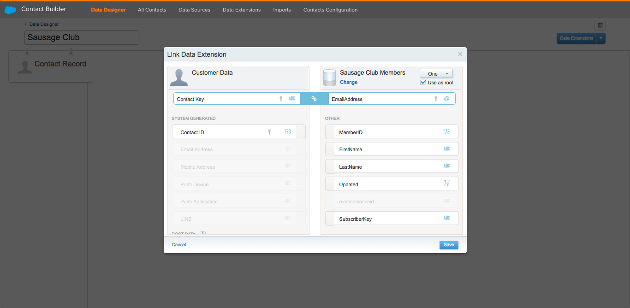The image size is (630, 308).
Task: Click the ABC type icon on Contact Key
Action: click(292, 99)
